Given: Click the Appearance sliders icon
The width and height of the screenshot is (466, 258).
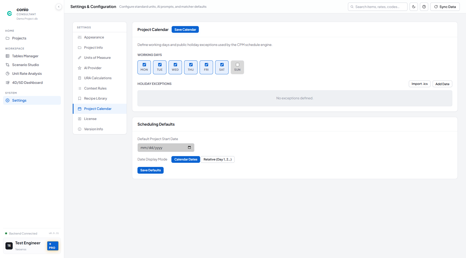Looking at the screenshot, I should (79, 37).
